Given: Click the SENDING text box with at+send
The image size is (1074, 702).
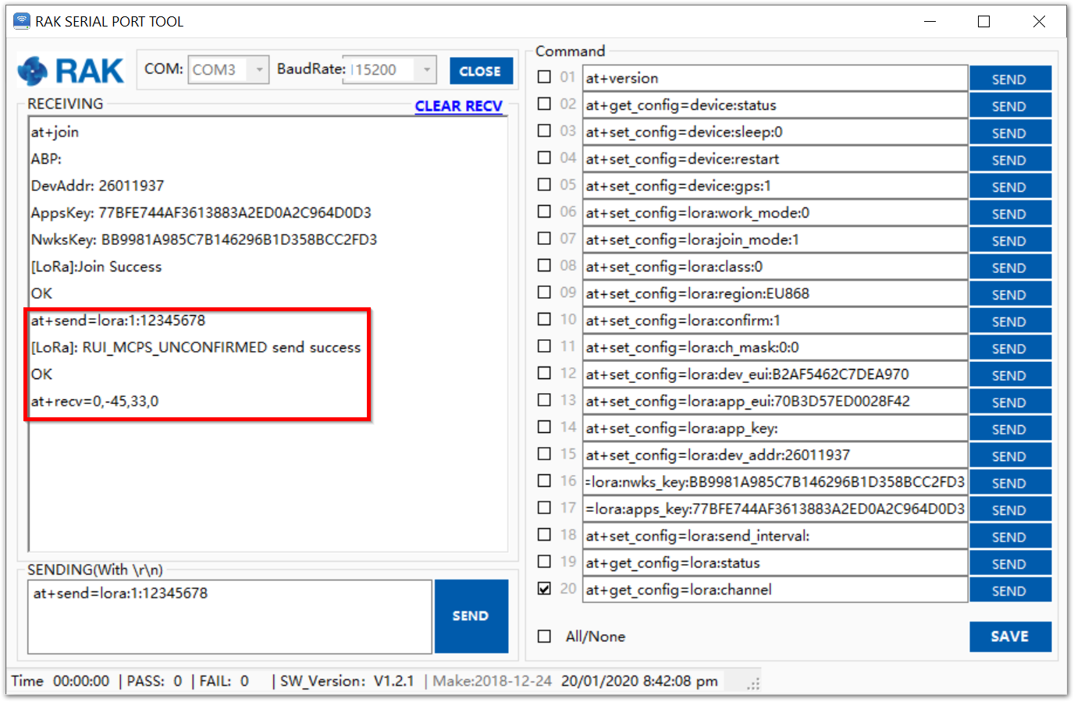Looking at the screenshot, I should pyautogui.click(x=229, y=616).
